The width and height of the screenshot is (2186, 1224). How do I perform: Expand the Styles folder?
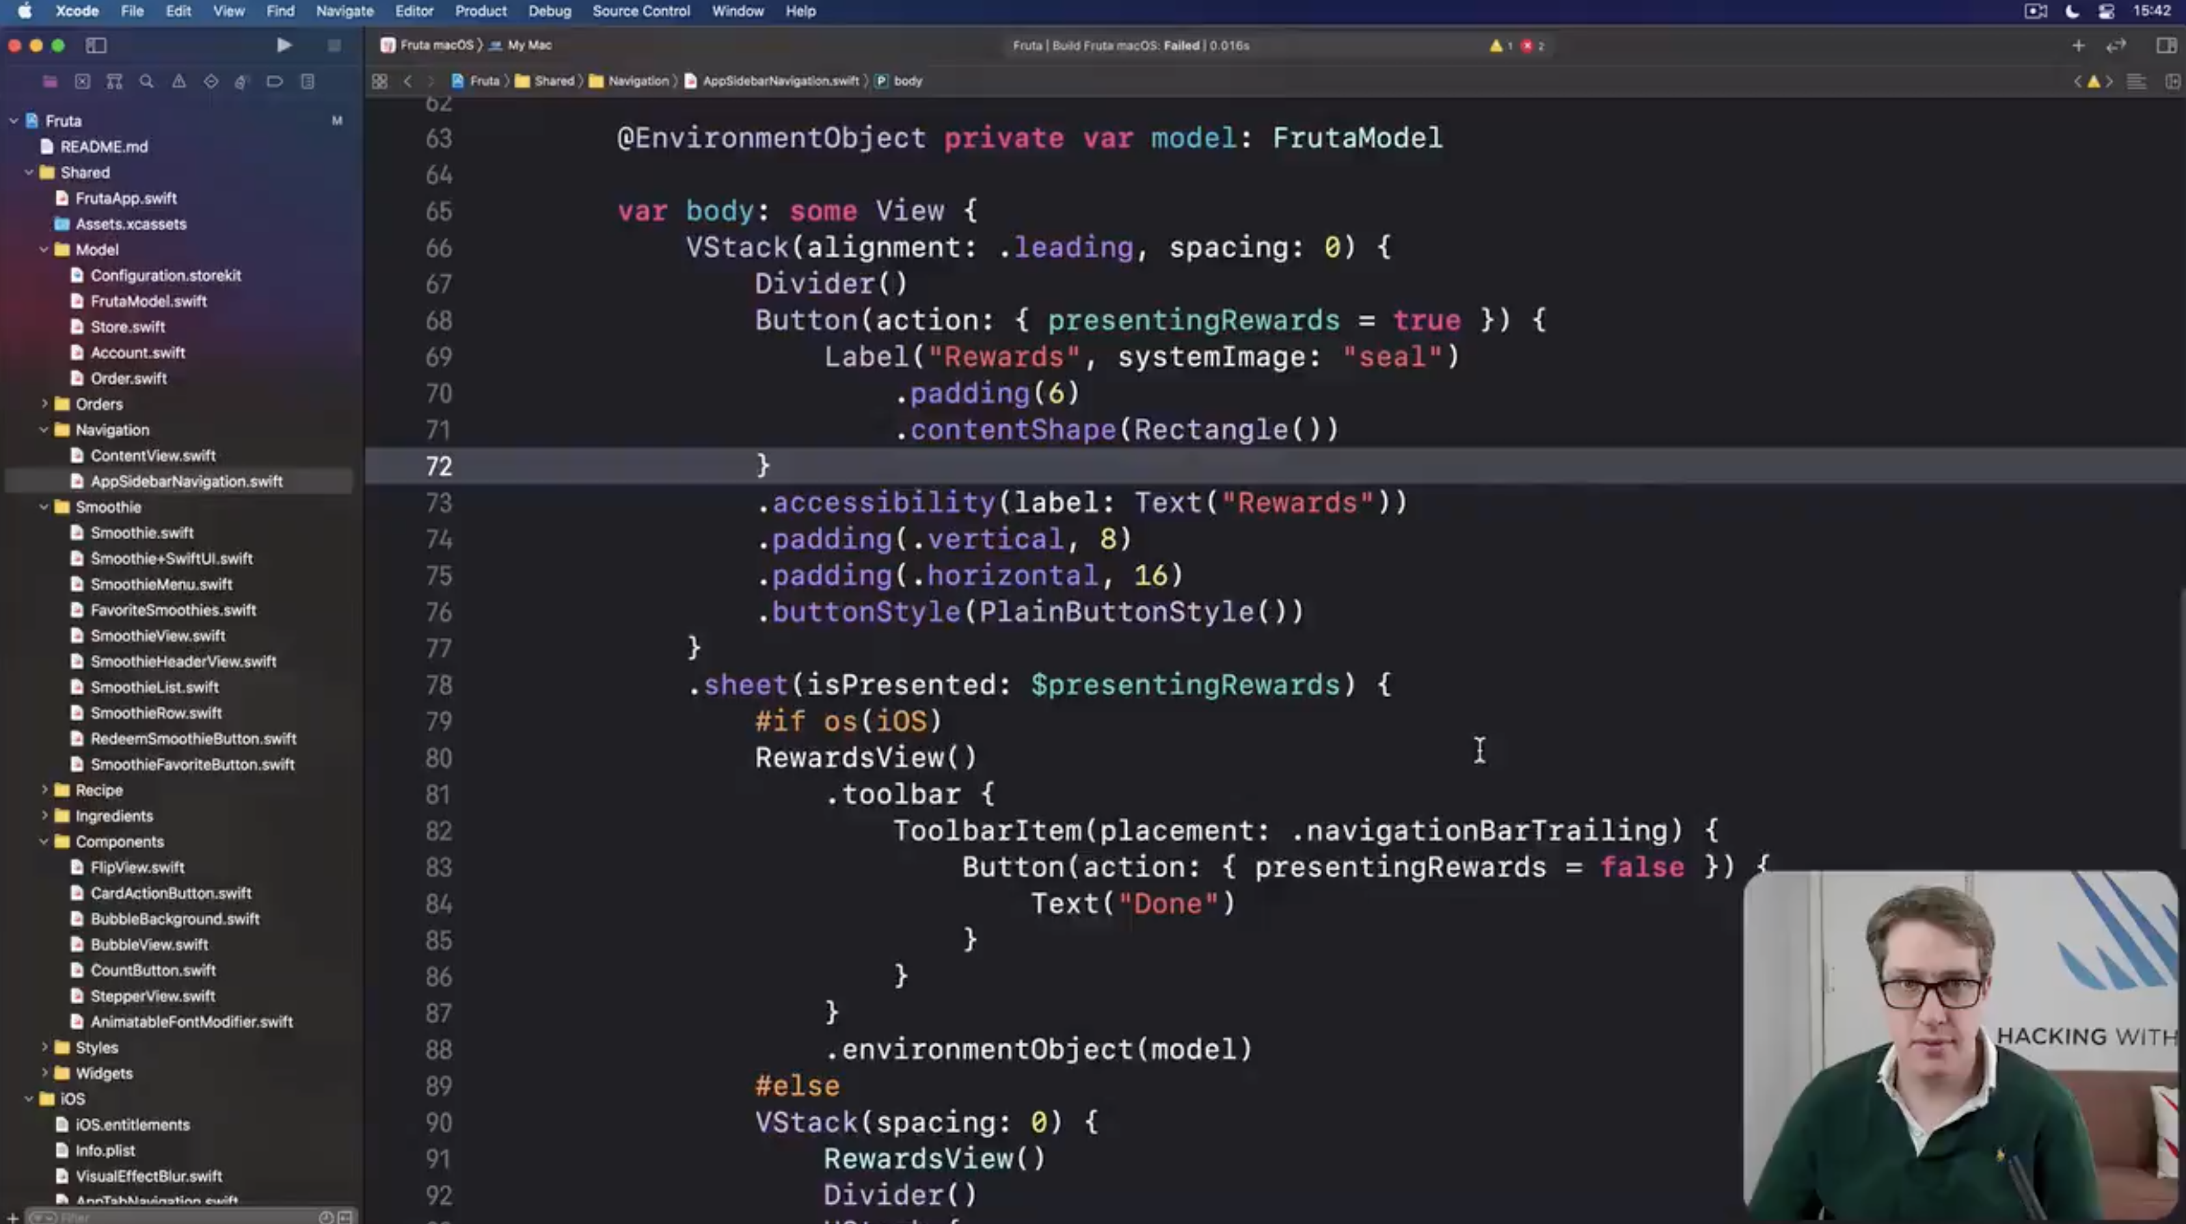(44, 1048)
